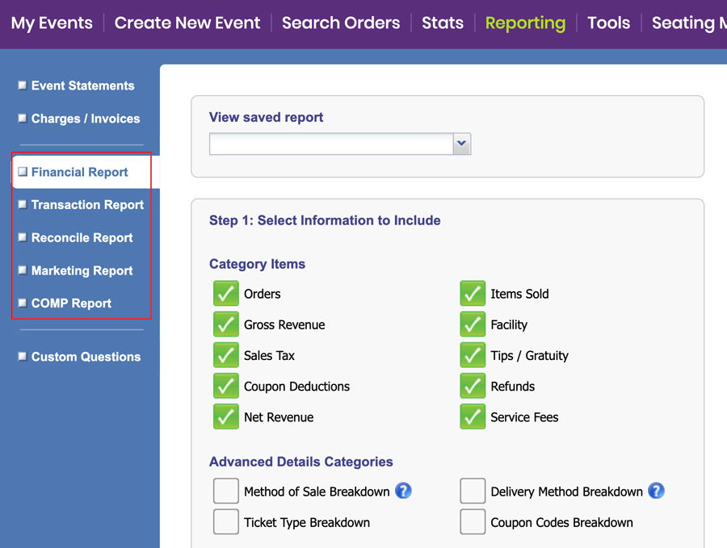Click the square icon beside Event Statements
This screenshot has width=727, height=548.
point(21,85)
